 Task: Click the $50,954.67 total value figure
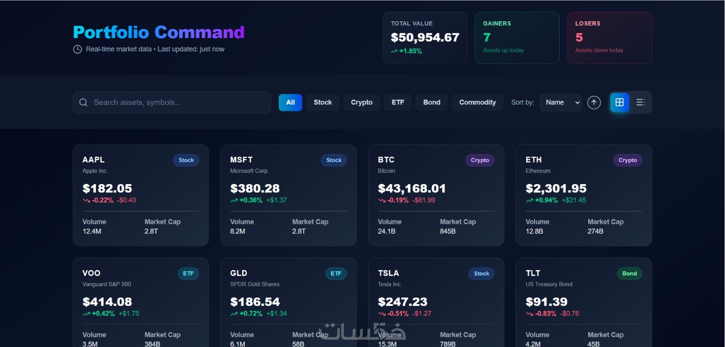[425, 38]
